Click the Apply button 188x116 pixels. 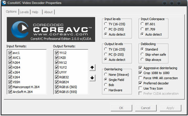(x=170, y=108)
